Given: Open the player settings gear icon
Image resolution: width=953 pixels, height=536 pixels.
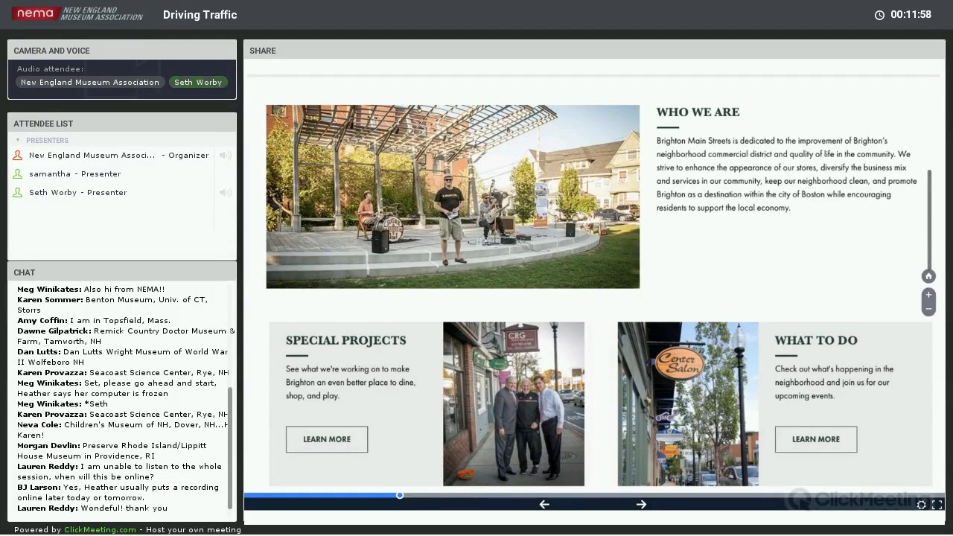Looking at the screenshot, I should (921, 505).
